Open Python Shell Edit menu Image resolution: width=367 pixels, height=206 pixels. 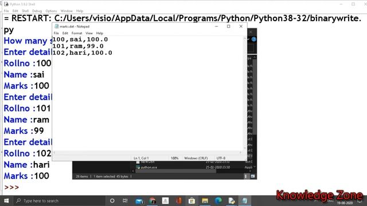(x=15, y=11)
